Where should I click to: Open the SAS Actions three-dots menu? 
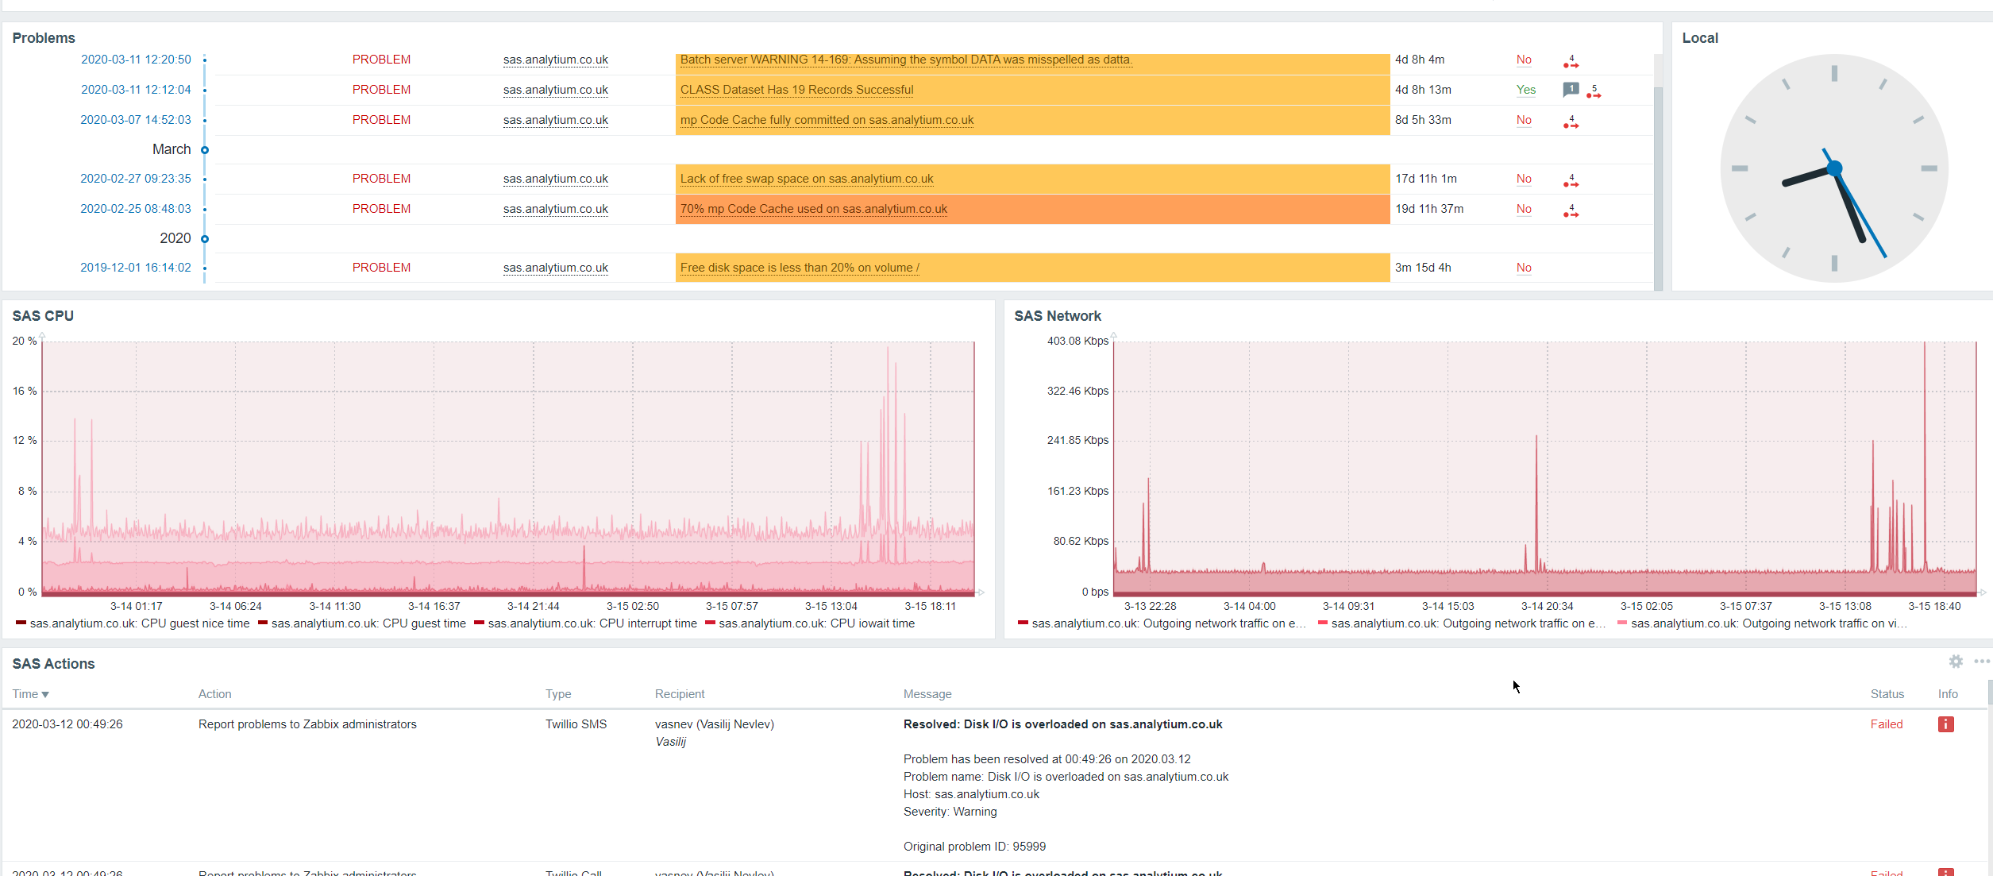pos(1981,662)
